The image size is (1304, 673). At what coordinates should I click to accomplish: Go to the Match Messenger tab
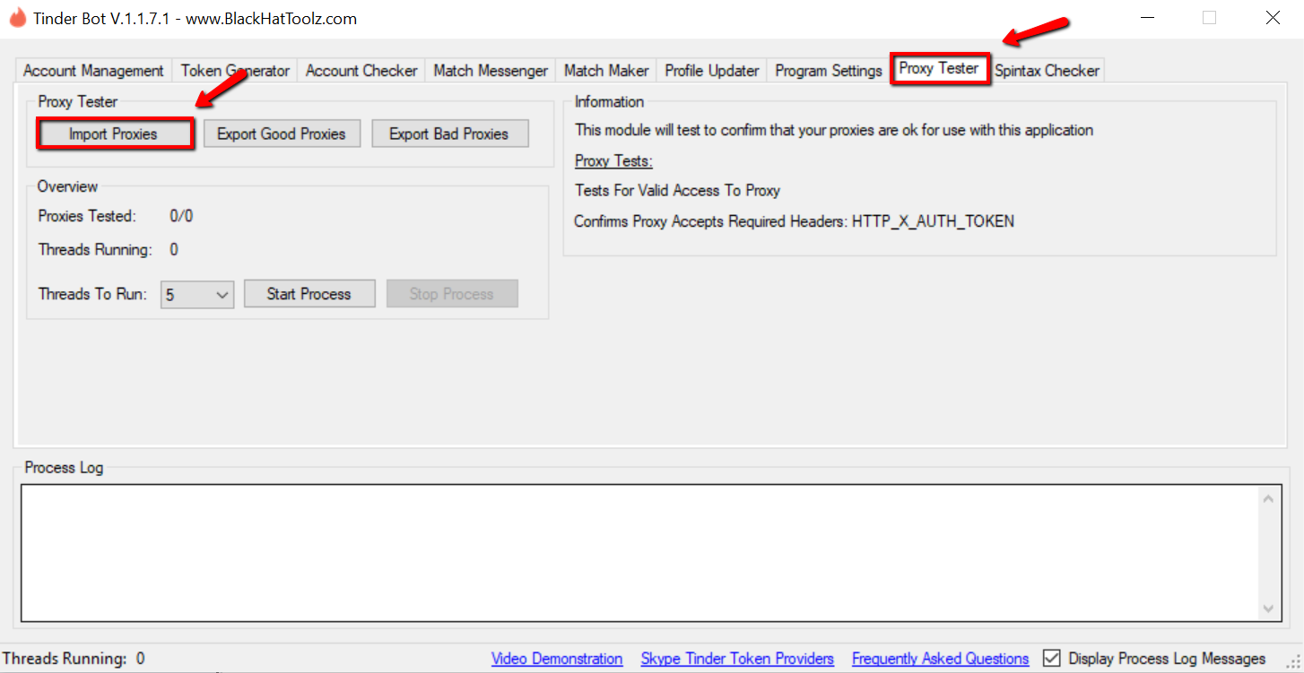pyautogui.click(x=491, y=71)
